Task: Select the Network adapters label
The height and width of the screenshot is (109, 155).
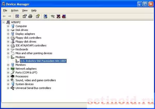Action: pyautogui.click(x=26, y=69)
